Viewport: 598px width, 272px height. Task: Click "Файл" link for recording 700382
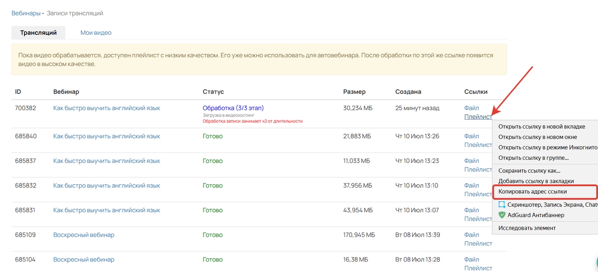tap(471, 108)
